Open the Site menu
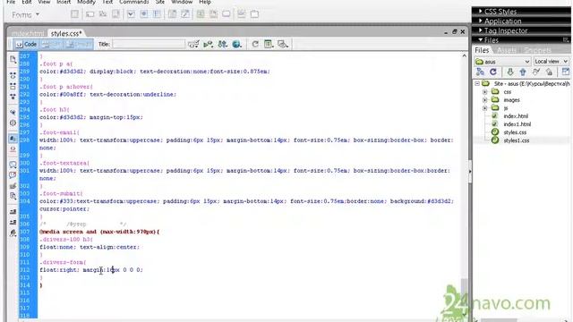Screen dimensions: 573x322 click(160, 2)
